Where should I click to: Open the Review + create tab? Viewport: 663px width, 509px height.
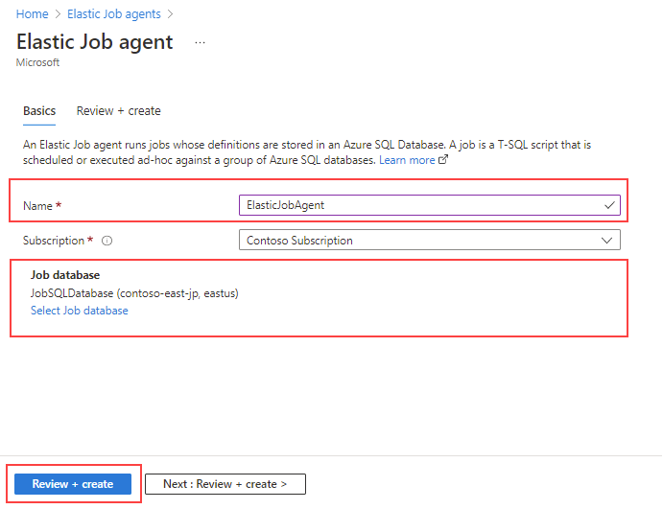tap(119, 111)
